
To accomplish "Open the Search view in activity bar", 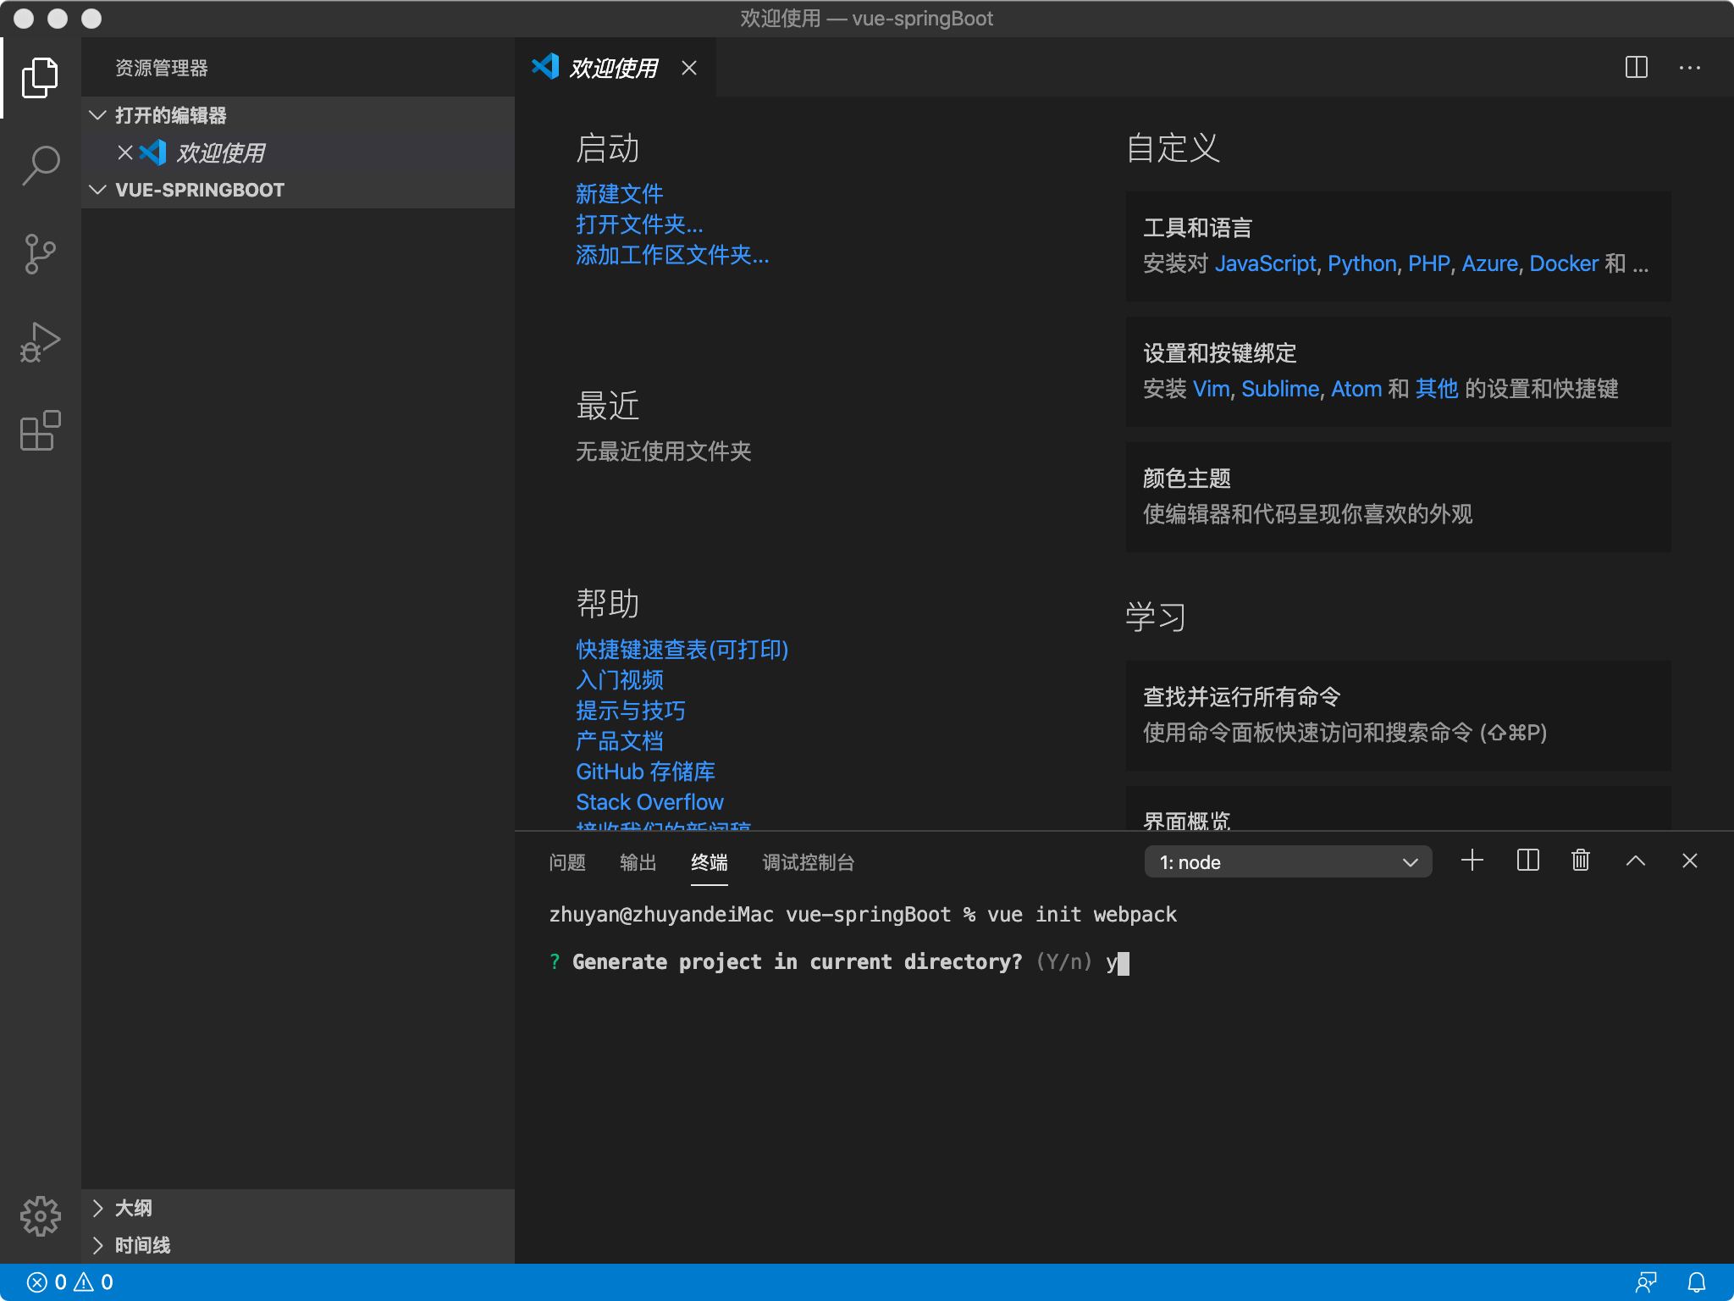I will pos(40,165).
